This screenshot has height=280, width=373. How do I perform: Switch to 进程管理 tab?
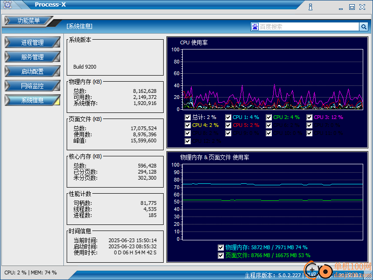(x=33, y=42)
